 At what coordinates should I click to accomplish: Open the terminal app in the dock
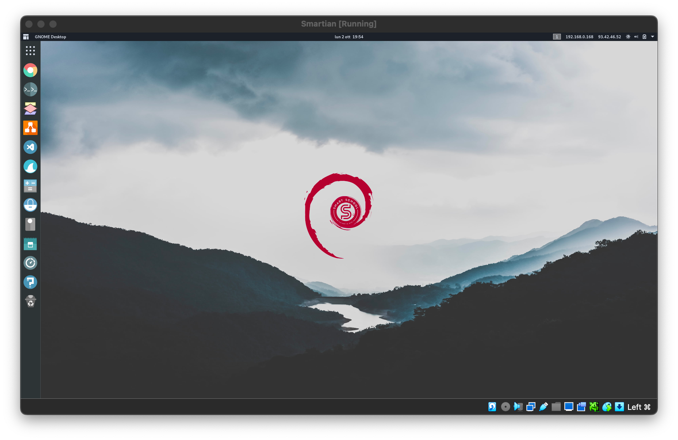[x=30, y=90]
